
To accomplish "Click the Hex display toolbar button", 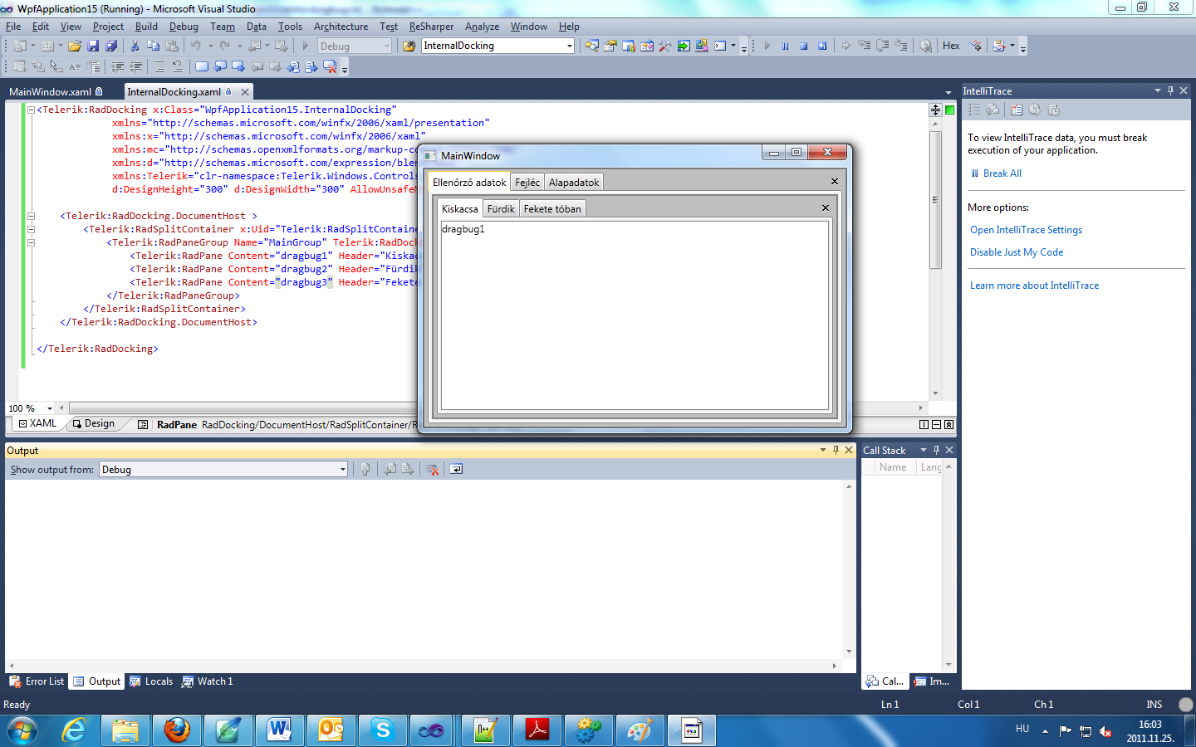I will 951,46.
